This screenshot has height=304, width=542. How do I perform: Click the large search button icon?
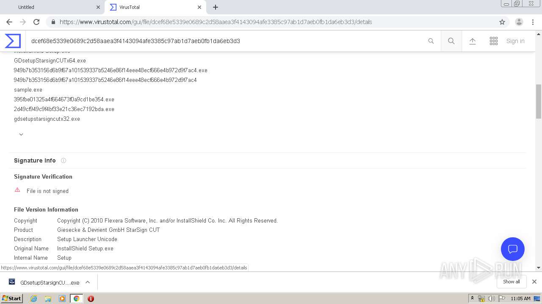(x=451, y=41)
